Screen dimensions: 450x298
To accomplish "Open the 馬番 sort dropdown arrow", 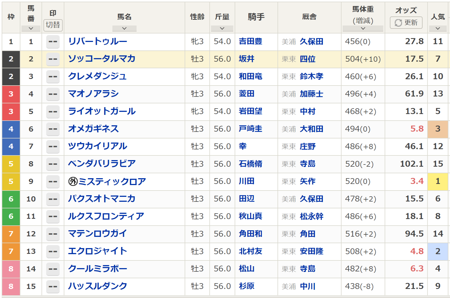I will [x=31, y=28].
